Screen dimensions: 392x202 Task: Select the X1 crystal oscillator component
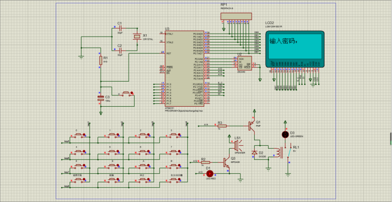[137, 37]
